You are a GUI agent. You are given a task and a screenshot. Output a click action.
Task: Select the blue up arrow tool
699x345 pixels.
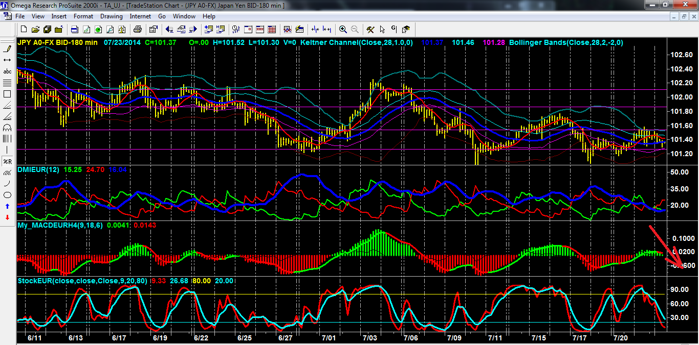[7, 206]
